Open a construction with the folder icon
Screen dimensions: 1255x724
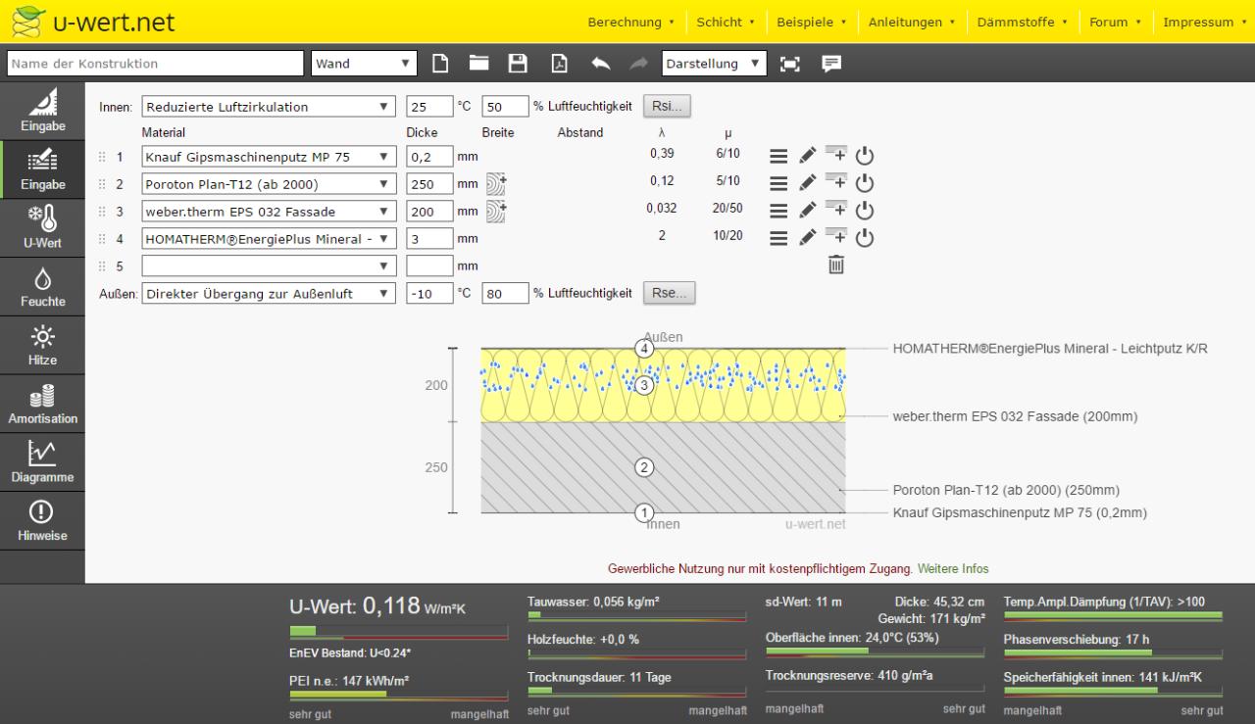click(478, 64)
